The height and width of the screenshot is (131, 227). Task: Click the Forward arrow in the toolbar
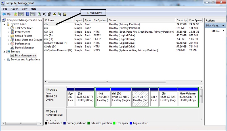pos(9,14)
